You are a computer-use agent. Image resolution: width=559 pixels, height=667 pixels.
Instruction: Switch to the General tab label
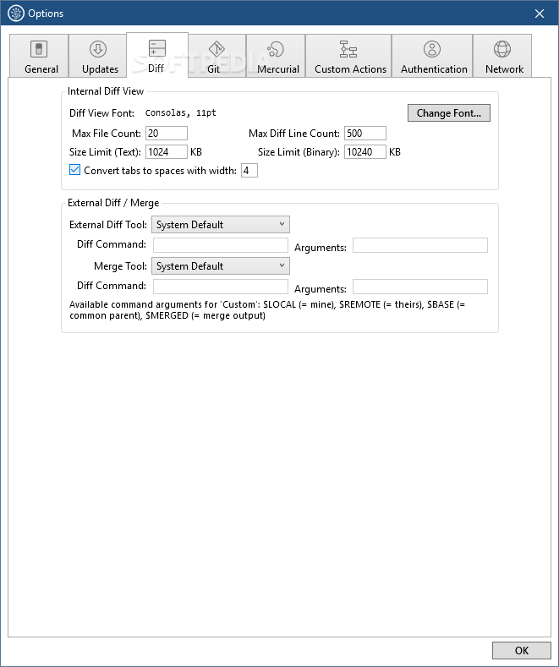point(41,69)
